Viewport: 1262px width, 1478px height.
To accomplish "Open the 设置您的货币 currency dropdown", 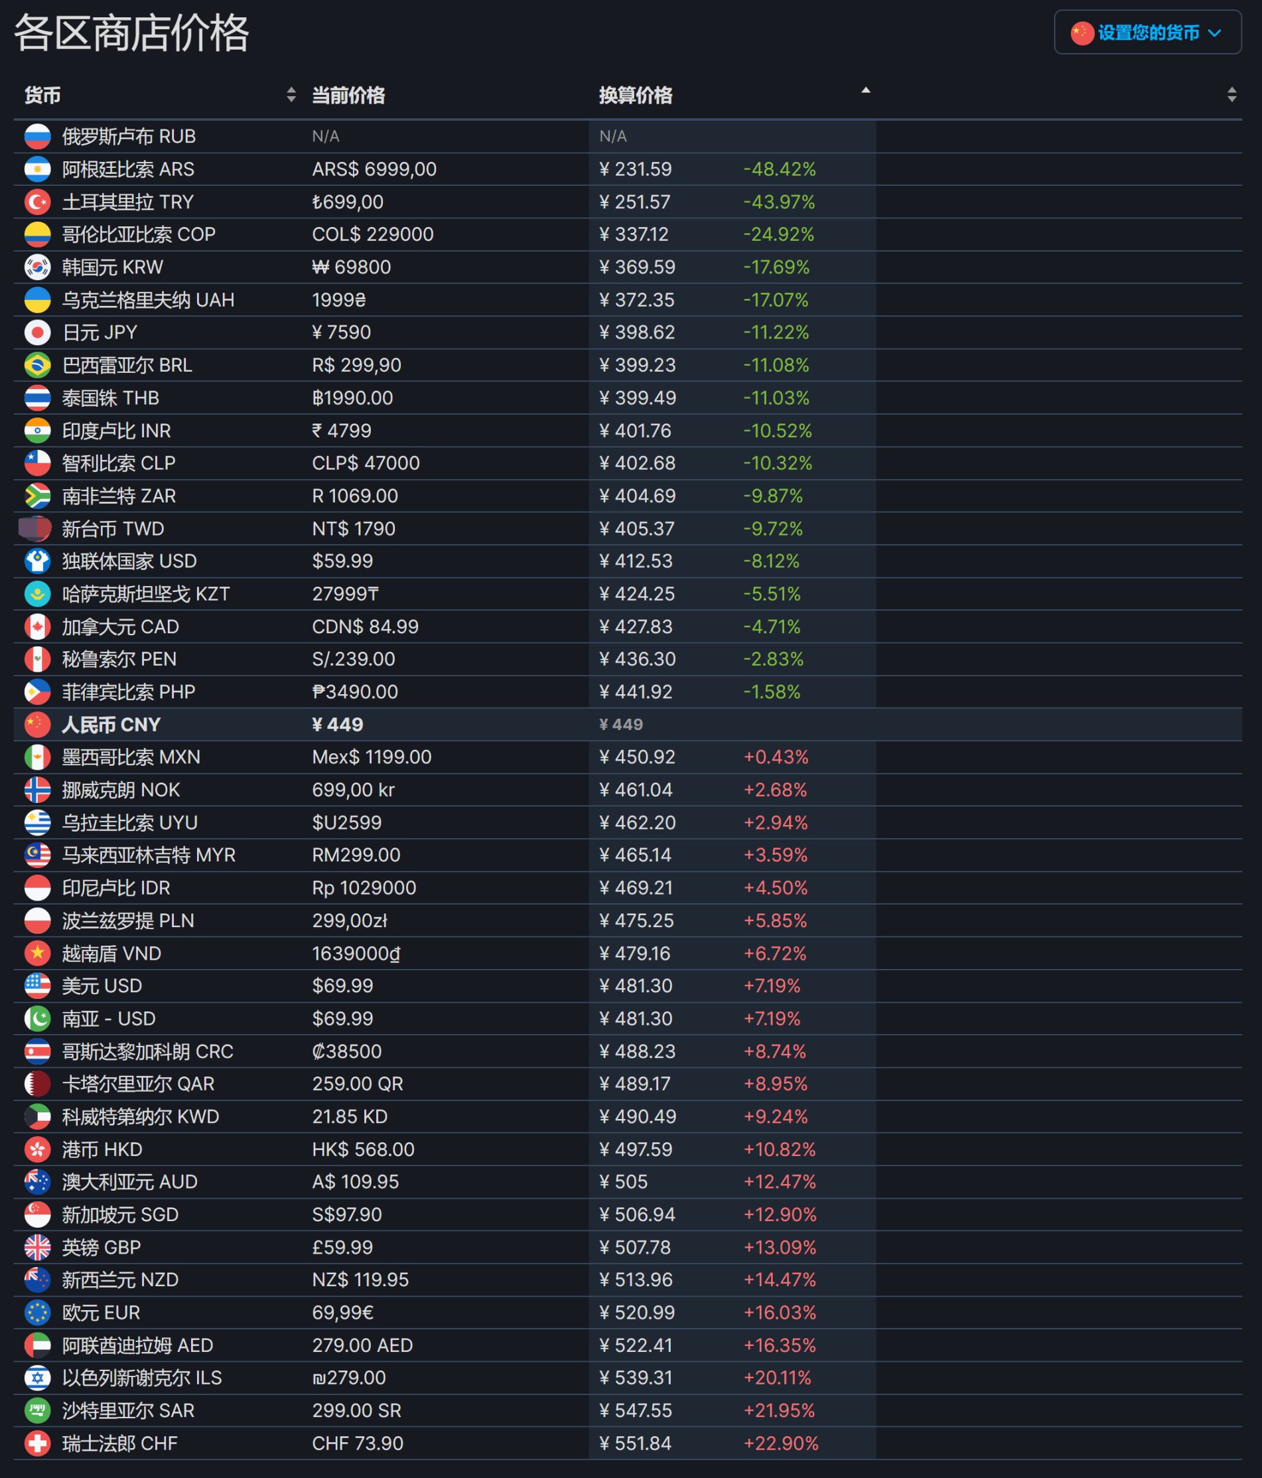I will (1147, 32).
